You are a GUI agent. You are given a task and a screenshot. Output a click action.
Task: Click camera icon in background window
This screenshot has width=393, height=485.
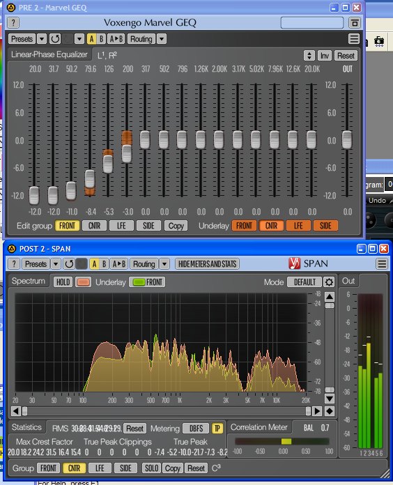(x=379, y=41)
